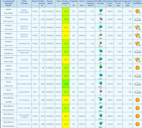Click the wind icon in the Ωραιόκαστρο row
Image resolution: width=142 pixels, height=128 pixels.
100,123
